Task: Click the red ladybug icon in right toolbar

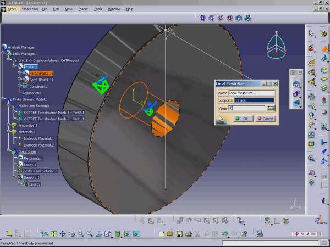Action: [x=311, y=48]
